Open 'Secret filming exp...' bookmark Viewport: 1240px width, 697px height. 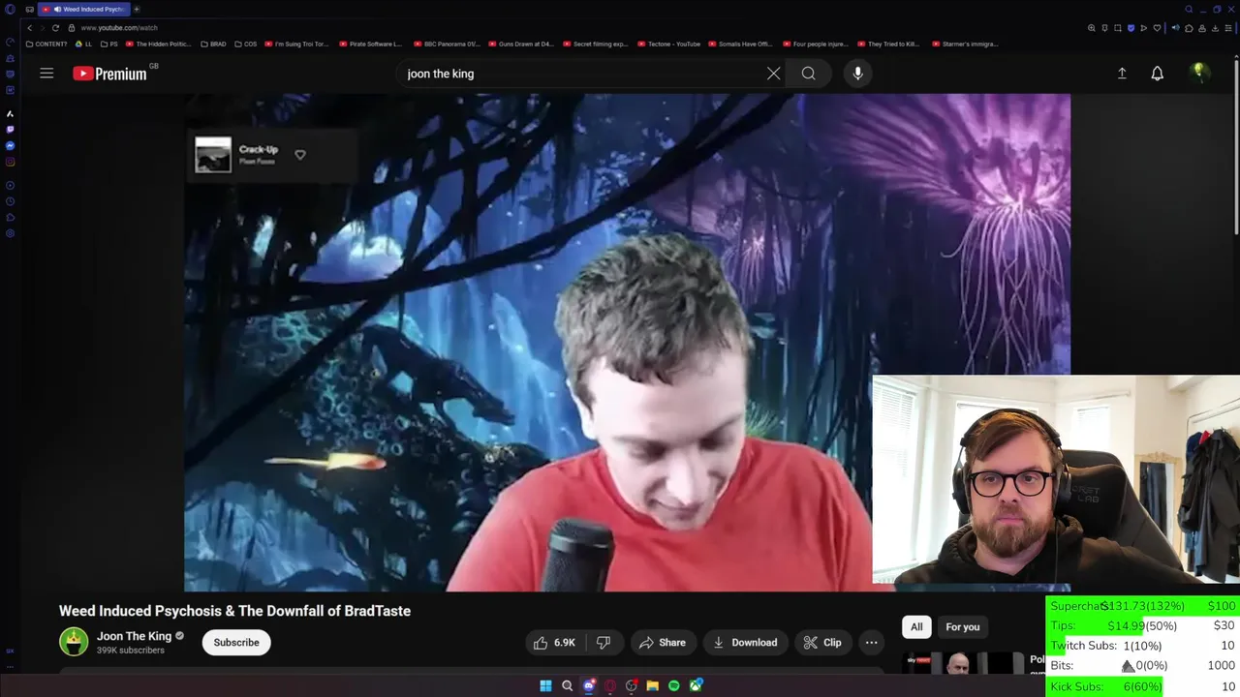[x=595, y=44]
